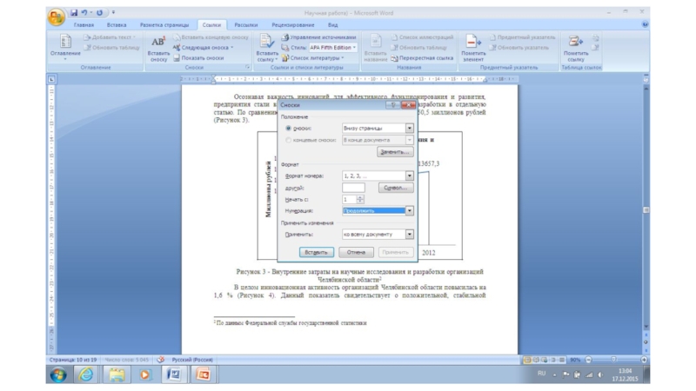This screenshot has width=696, height=391.
Task: Click zoom out minus button
Action: coord(588,360)
